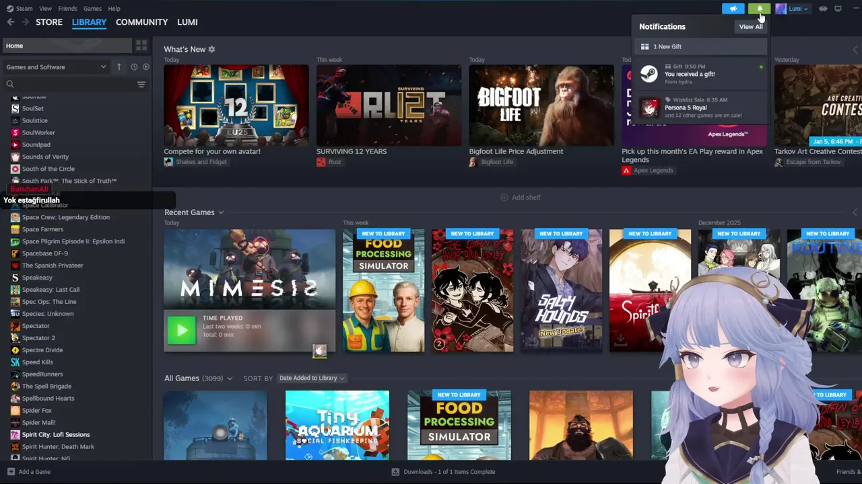The image size is (862, 484).
Task: Open collections grid view icon beside Home
Action: pyautogui.click(x=141, y=46)
